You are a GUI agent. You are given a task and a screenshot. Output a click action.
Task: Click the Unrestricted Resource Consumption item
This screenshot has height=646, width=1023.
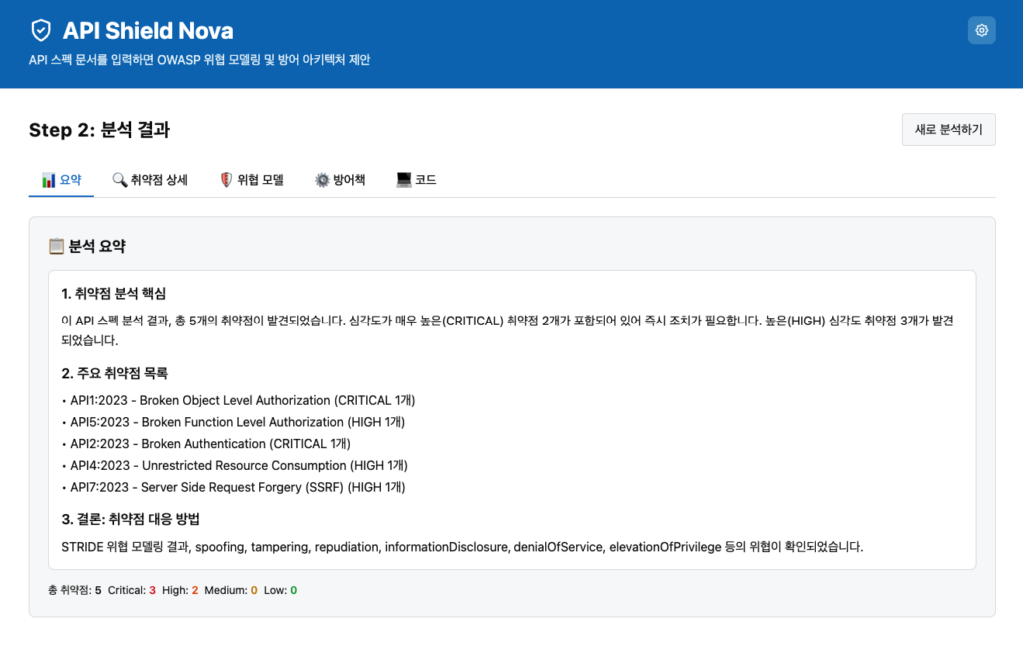[x=237, y=465]
